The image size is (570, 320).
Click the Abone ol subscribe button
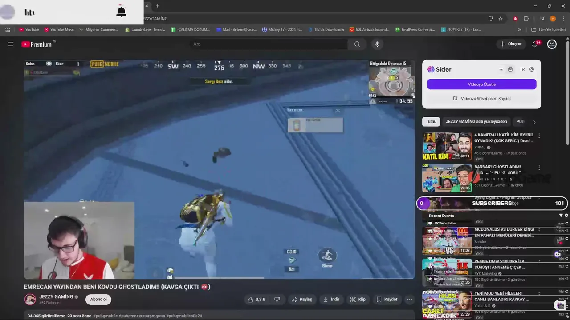(x=98, y=299)
